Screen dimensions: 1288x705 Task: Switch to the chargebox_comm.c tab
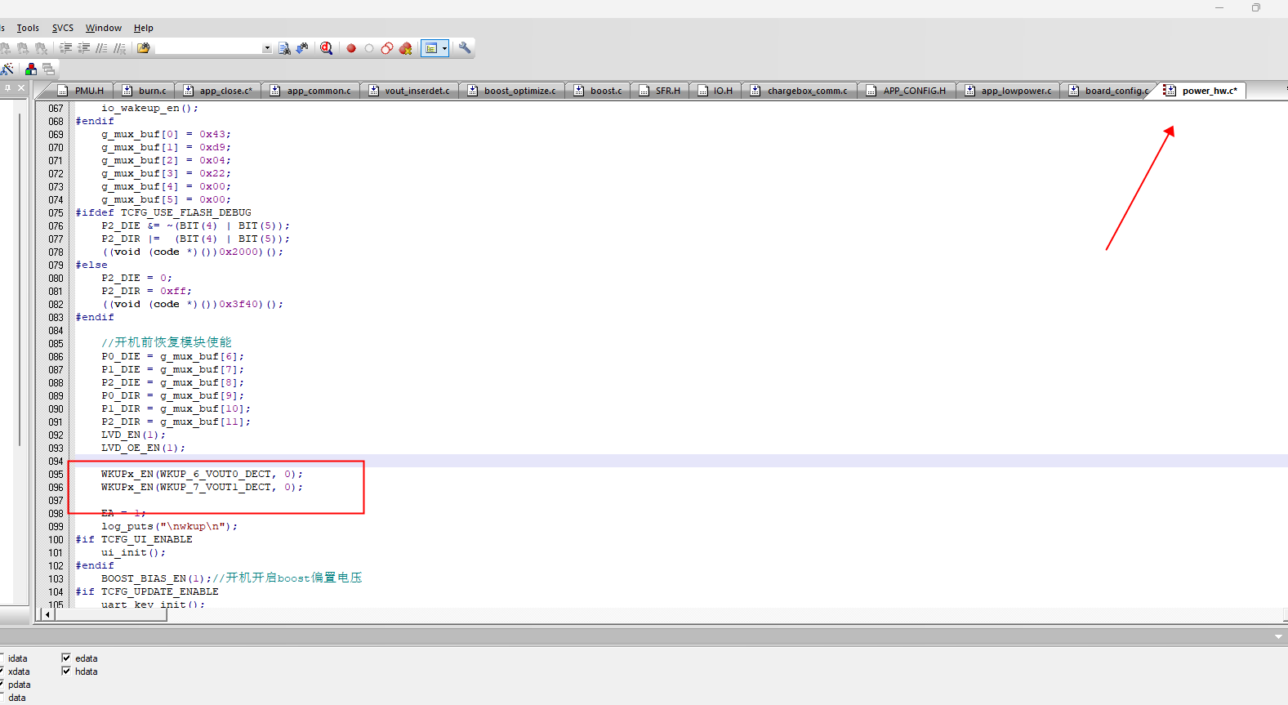[x=800, y=91]
